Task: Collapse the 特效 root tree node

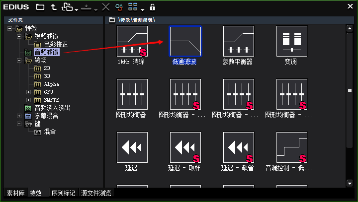Action: pos(10,28)
